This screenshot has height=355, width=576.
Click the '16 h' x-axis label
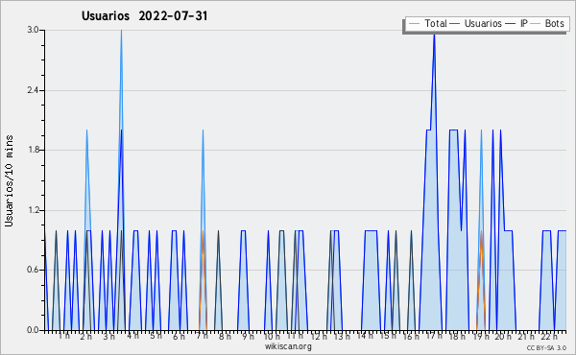coord(411,337)
